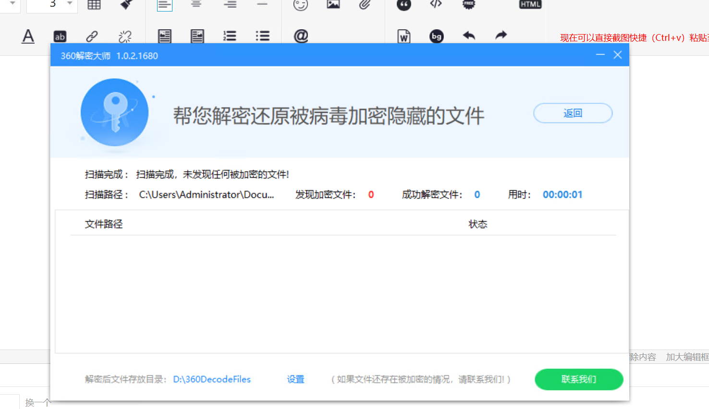Click the 文件路径 column header
709x409 pixels.
[104, 224]
